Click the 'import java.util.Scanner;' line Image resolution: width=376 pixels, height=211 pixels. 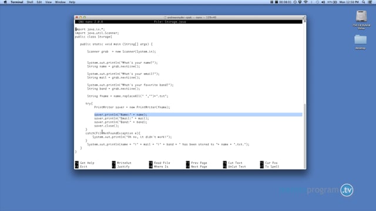click(x=97, y=33)
